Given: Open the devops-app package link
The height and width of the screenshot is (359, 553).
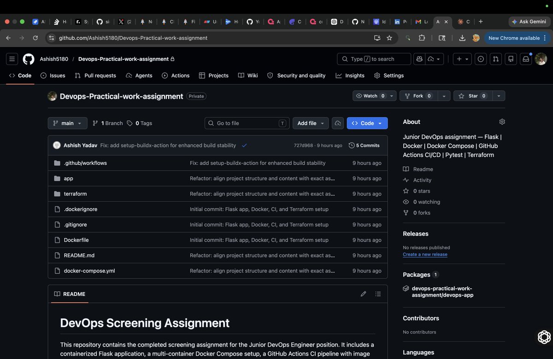Looking at the screenshot, I should (x=442, y=291).
